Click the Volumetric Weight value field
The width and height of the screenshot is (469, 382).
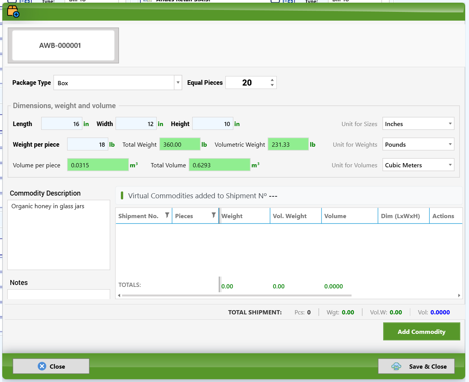point(288,144)
